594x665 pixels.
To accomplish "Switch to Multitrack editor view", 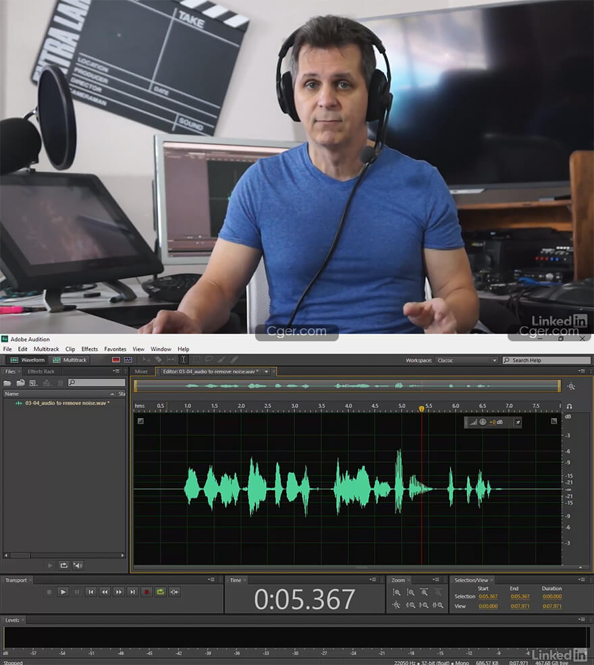I will pyautogui.click(x=69, y=360).
